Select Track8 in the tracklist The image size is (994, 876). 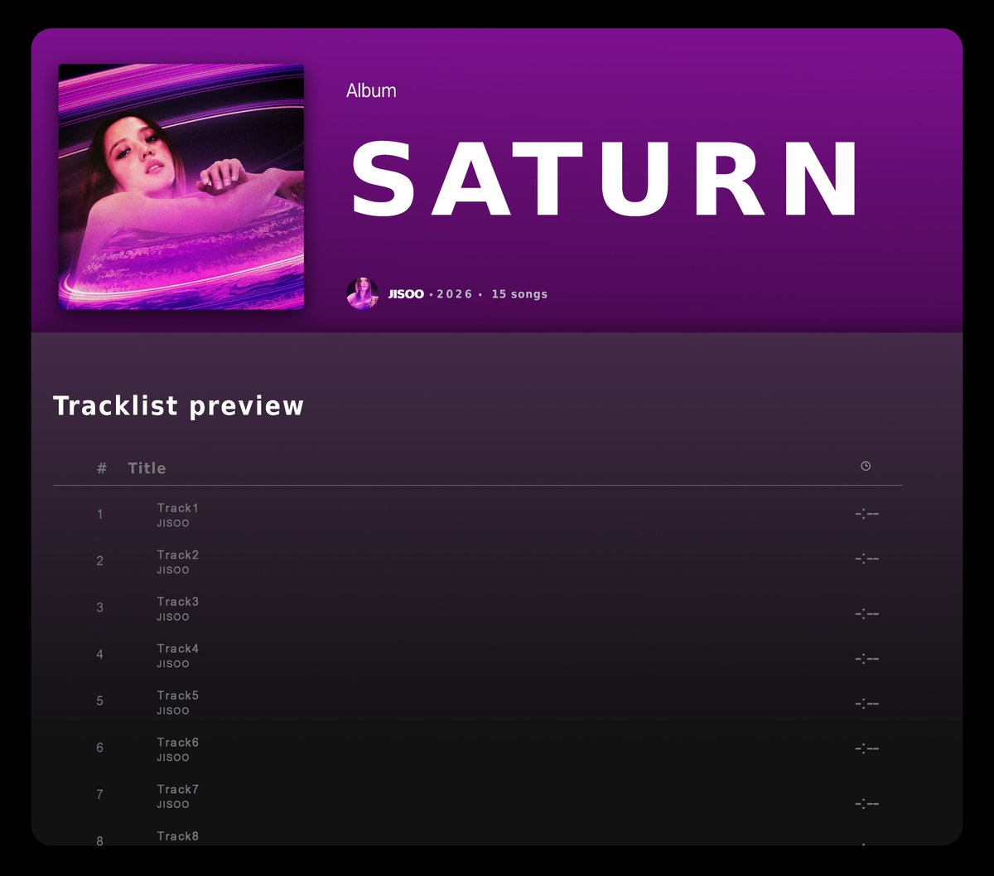pyautogui.click(x=178, y=836)
